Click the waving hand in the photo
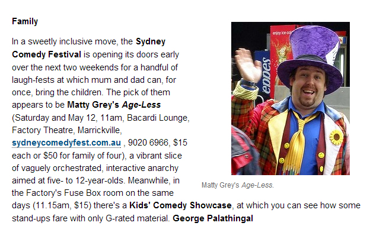Viewport: 370px width, 242px height. click(247, 65)
